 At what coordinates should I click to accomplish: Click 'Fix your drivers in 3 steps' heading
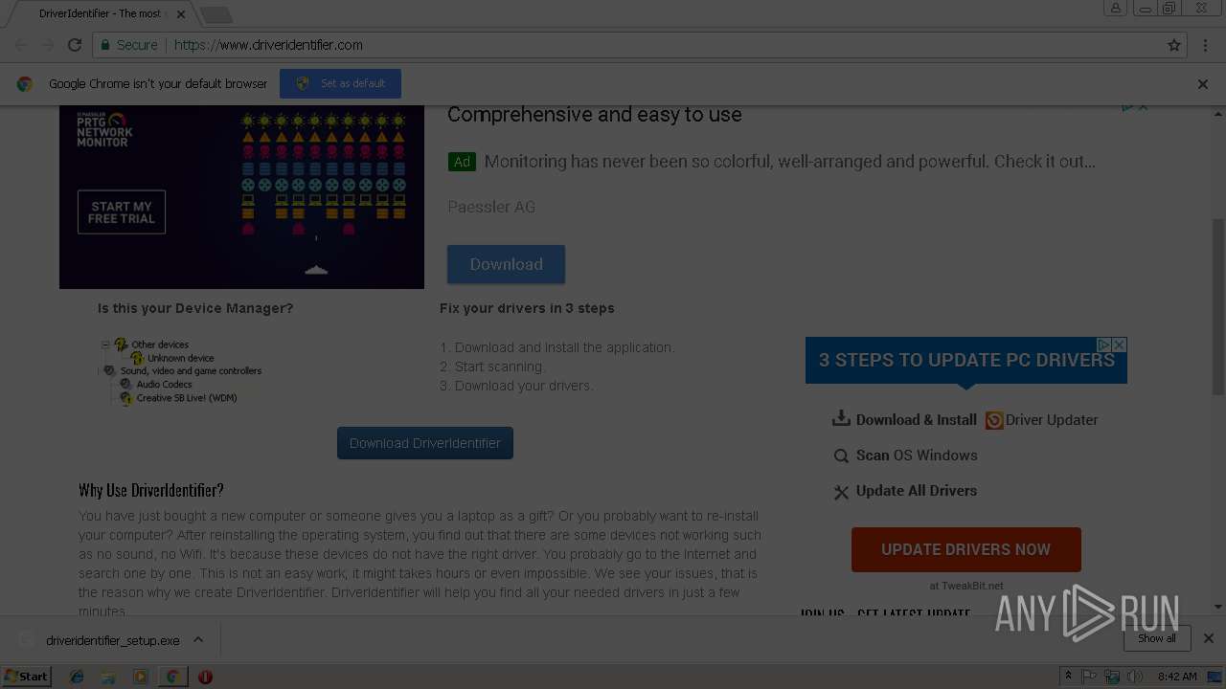527,308
